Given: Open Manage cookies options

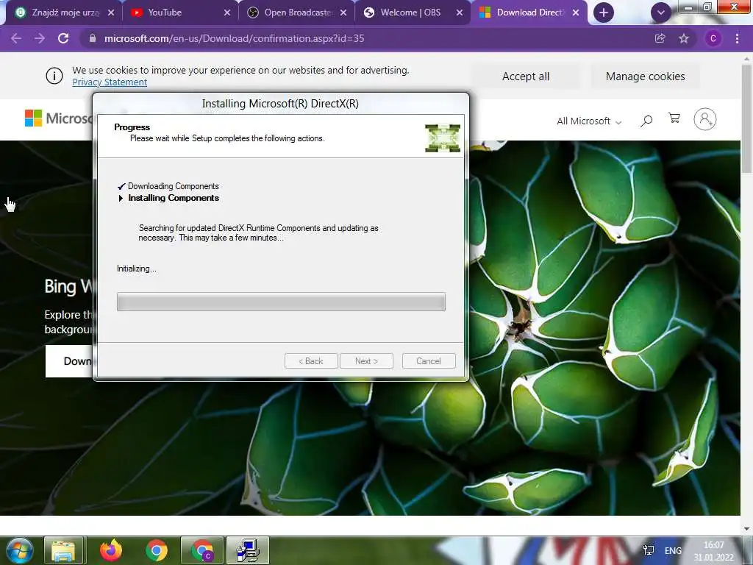Looking at the screenshot, I should click(645, 77).
